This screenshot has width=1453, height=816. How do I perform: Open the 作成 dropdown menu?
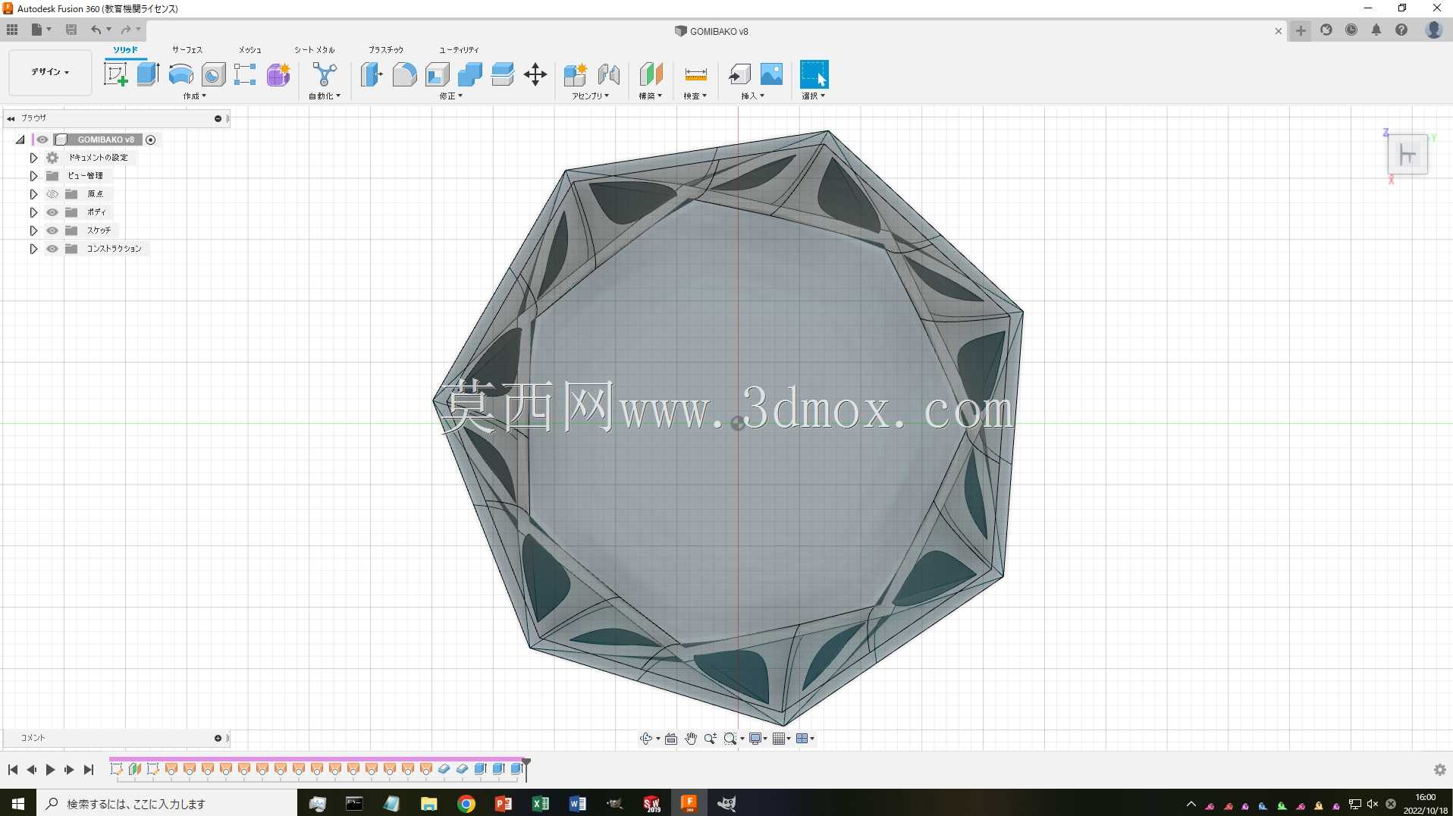tap(194, 96)
